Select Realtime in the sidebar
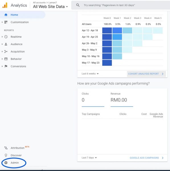The image size is (170, 171). [x=16, y=37]
